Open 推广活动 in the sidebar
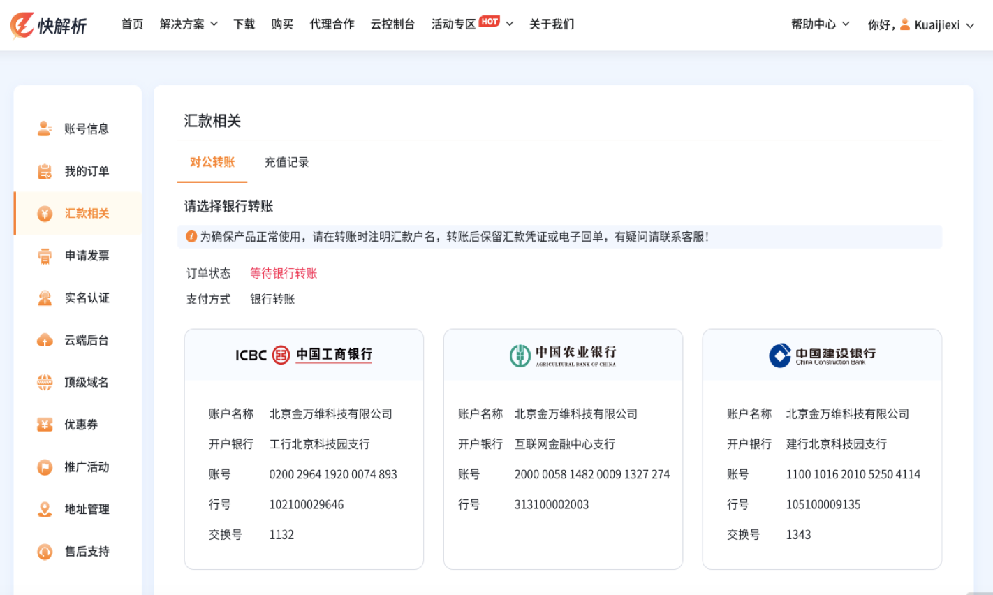This screenshot has width=993, height=595. [x=87, y=467]
